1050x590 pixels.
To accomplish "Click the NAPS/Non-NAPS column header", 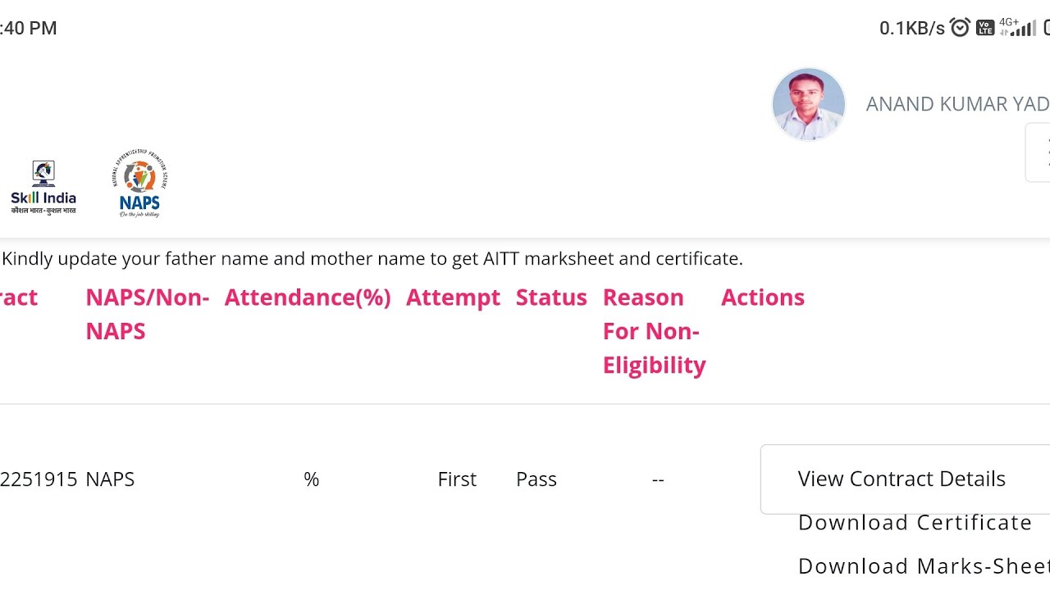I will tap(148, 314).
